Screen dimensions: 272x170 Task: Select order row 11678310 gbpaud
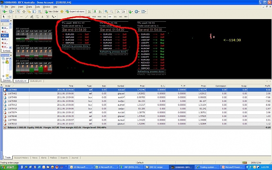click(137, 124)
